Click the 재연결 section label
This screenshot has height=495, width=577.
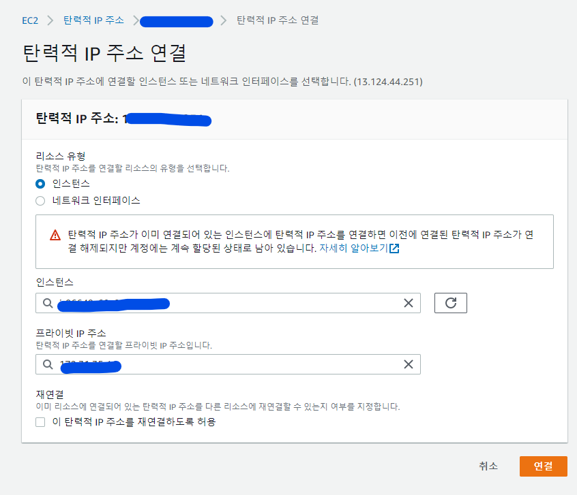50,395
